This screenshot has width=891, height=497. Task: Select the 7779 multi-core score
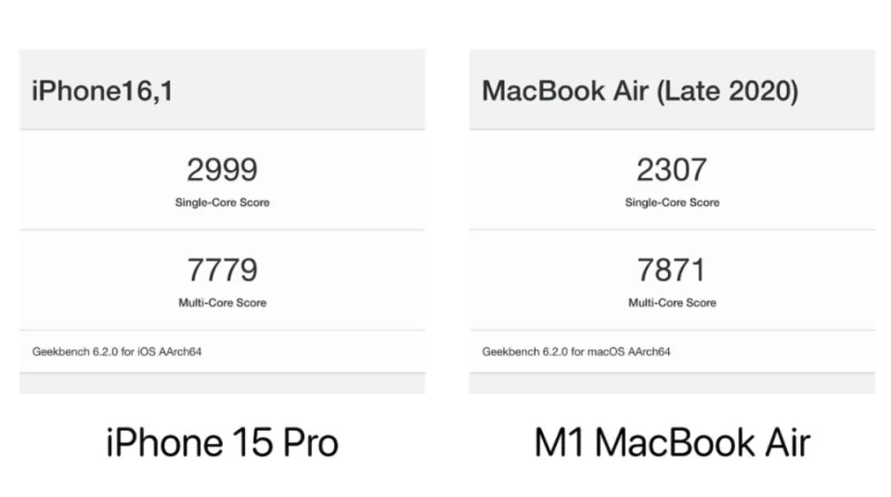[x=222, y=270]
